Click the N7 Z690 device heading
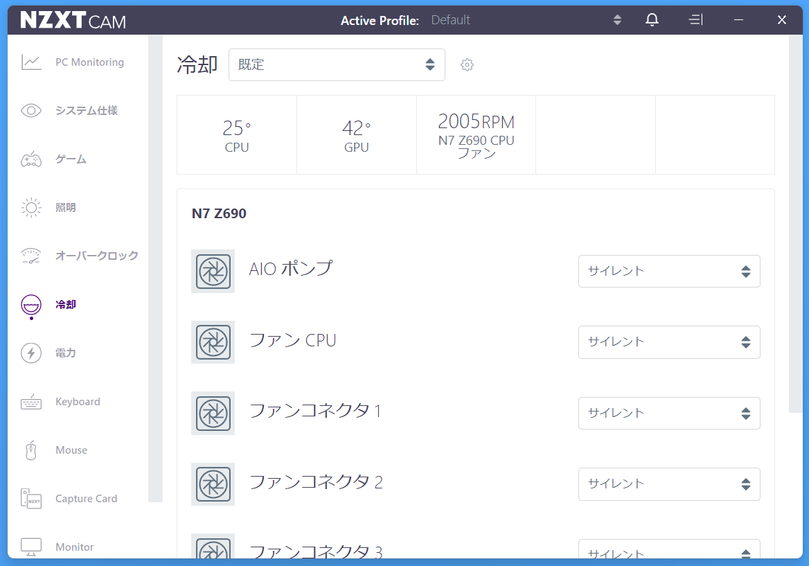The height and width of the screenshot is (566, 809). tap(219, 213)
